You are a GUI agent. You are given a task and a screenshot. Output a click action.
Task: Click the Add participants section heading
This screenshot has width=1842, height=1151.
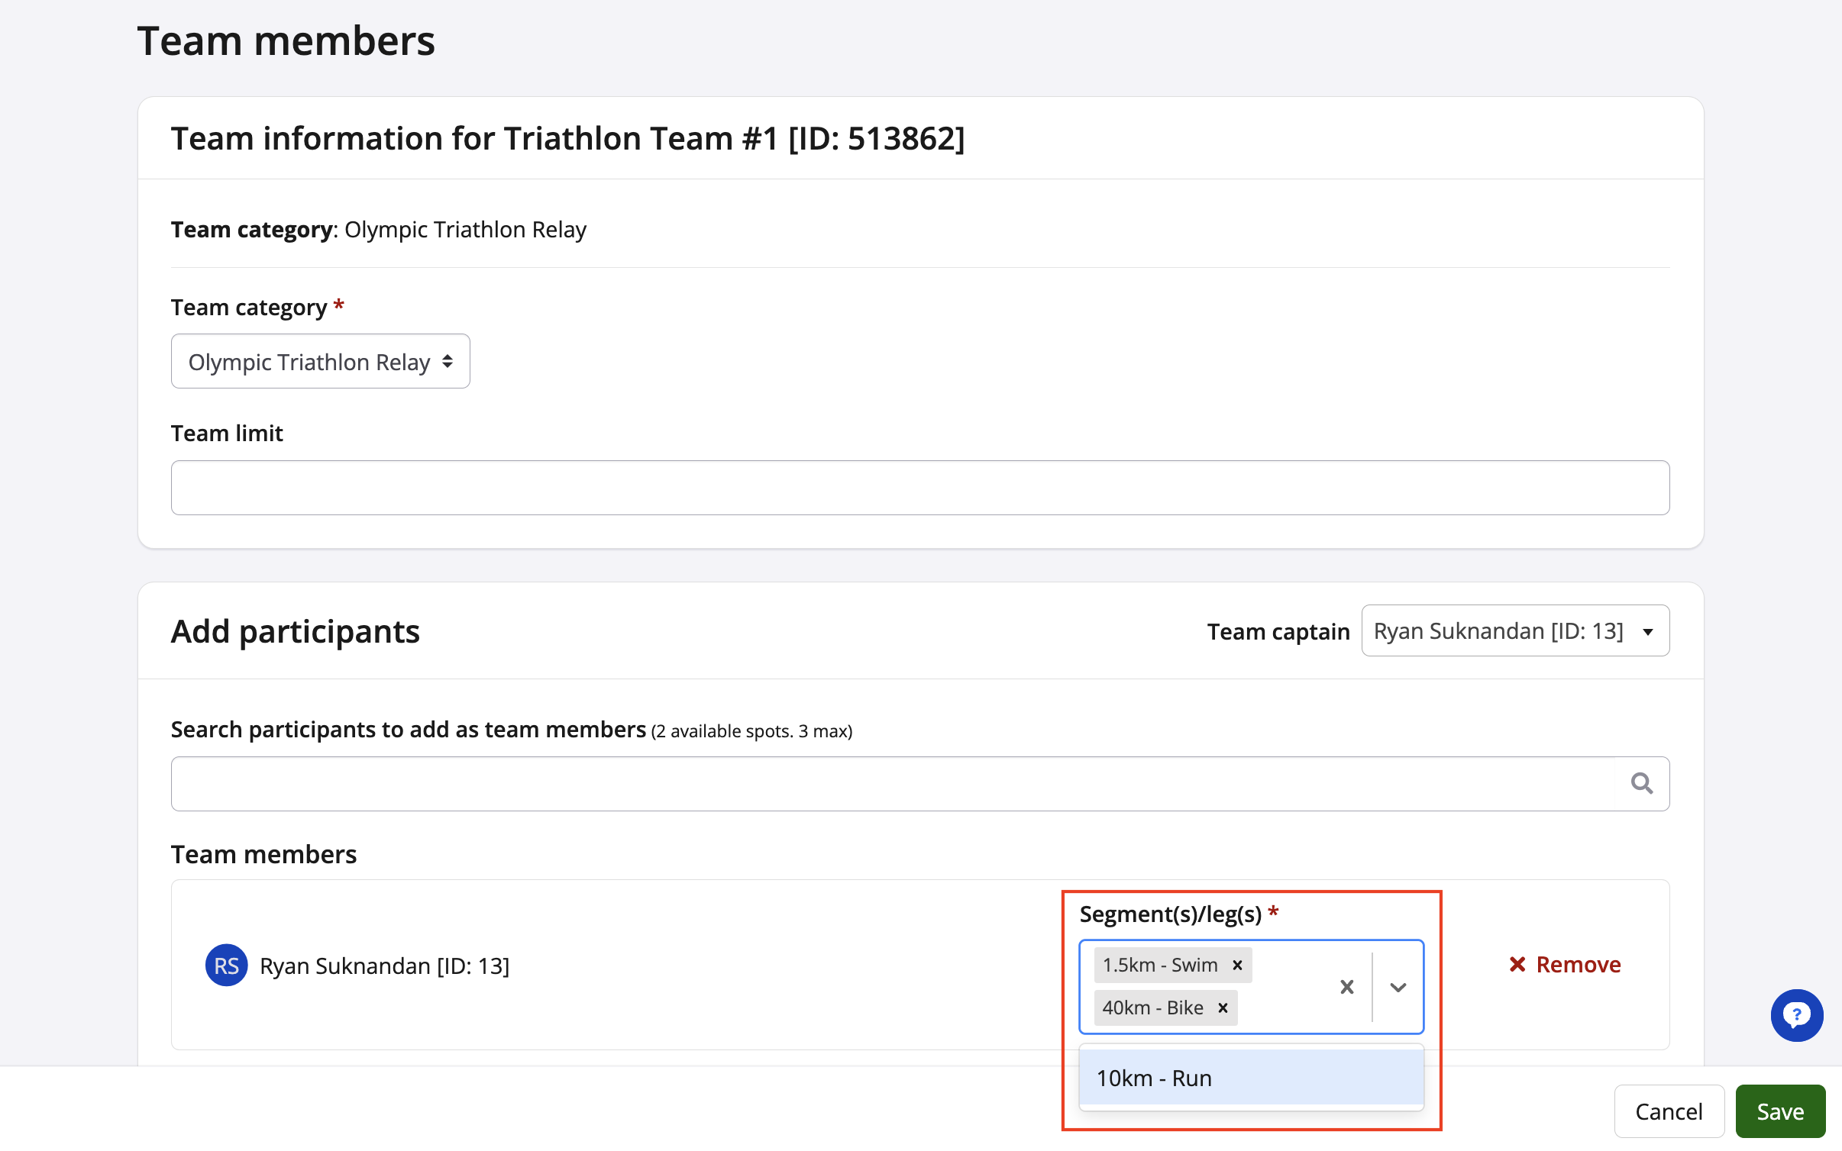[x=295, y=631]
